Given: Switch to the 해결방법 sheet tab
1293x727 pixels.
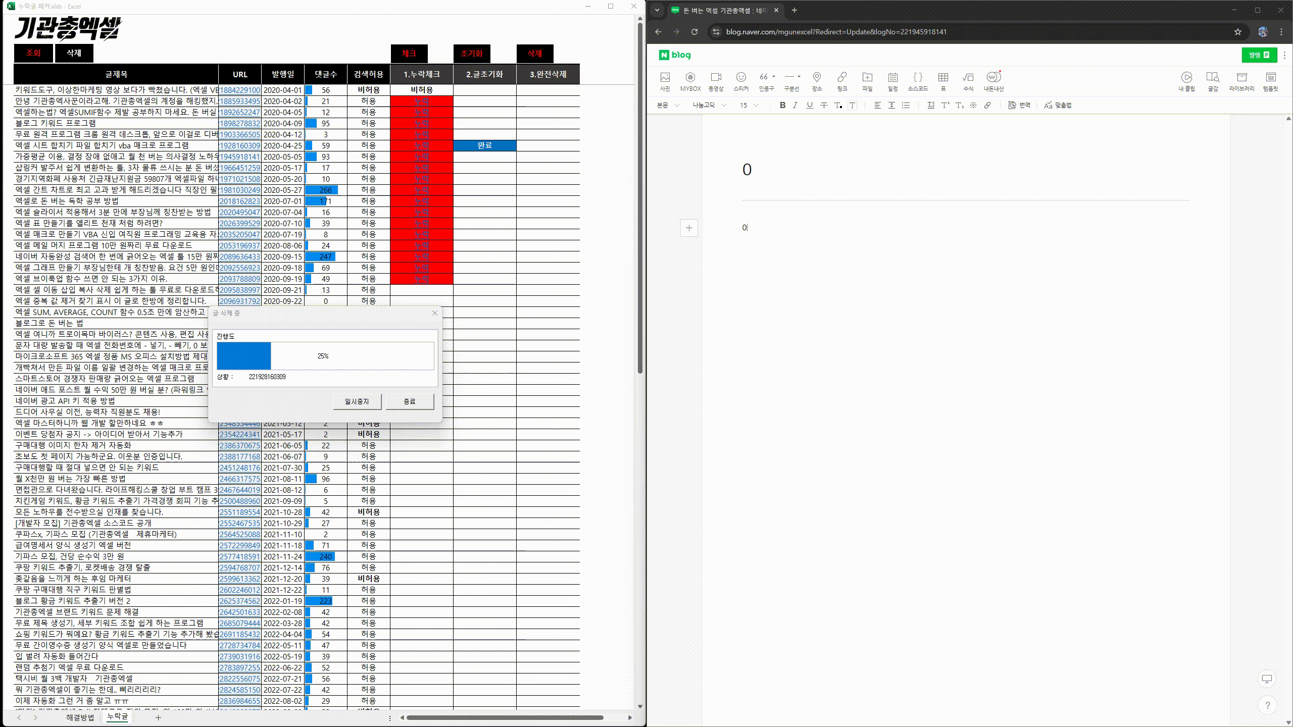Looking at the screenshot, I should [80, 717].
